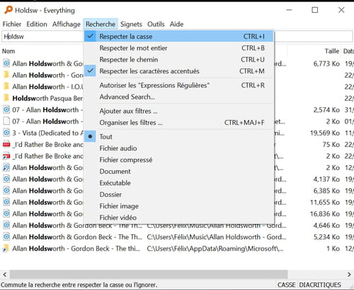Click audio icon of 5,234 Ko file

[x=6, y=236]
